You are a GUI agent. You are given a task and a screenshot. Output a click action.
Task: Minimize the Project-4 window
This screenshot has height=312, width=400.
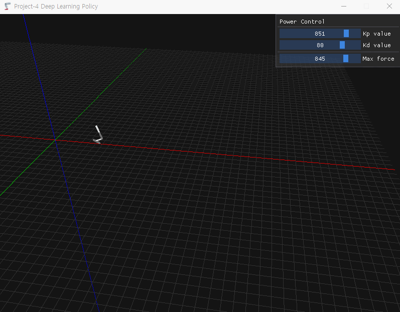tap(344, 6)
